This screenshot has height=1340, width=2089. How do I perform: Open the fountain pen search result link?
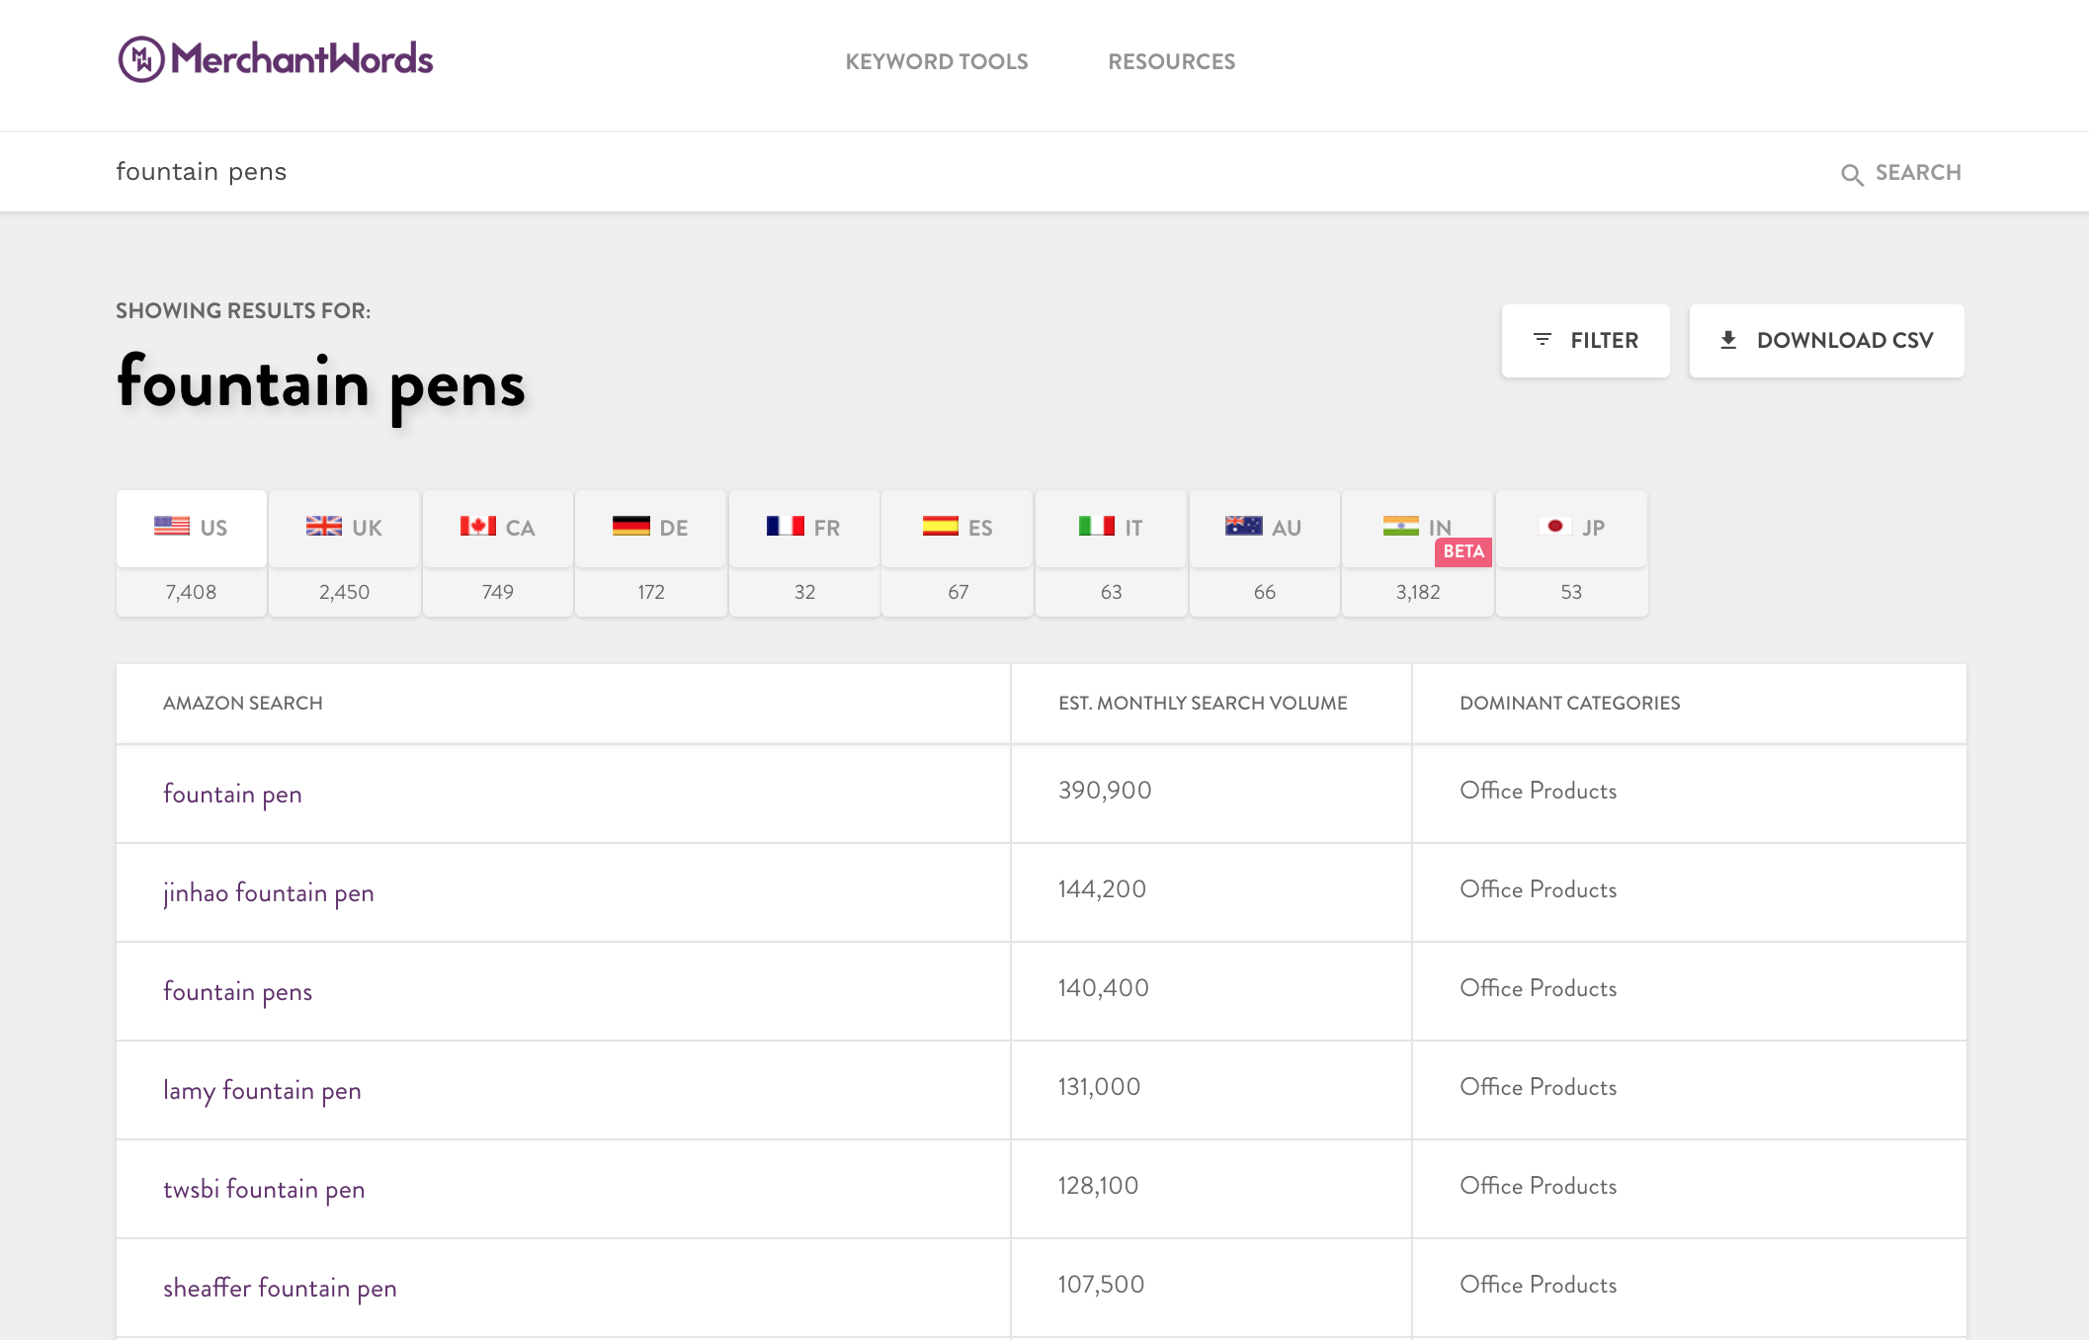[x=233, y=792]
